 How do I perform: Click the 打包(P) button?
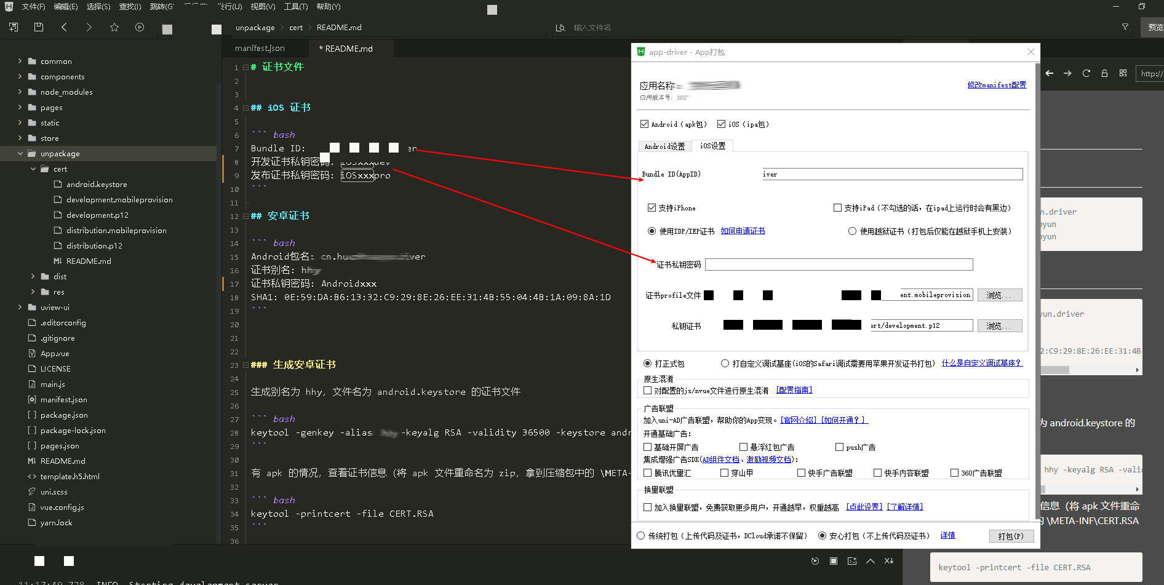[x=1011, y=536]
